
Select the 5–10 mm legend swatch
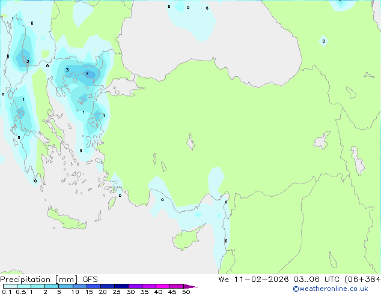click(x=66, y=286)
